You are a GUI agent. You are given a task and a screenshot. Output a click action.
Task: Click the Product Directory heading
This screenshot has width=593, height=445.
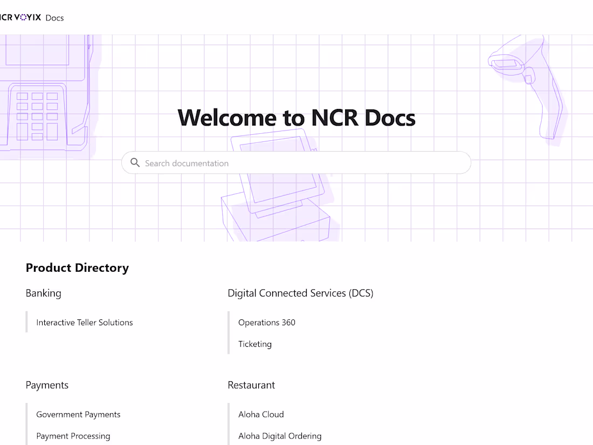77,268
